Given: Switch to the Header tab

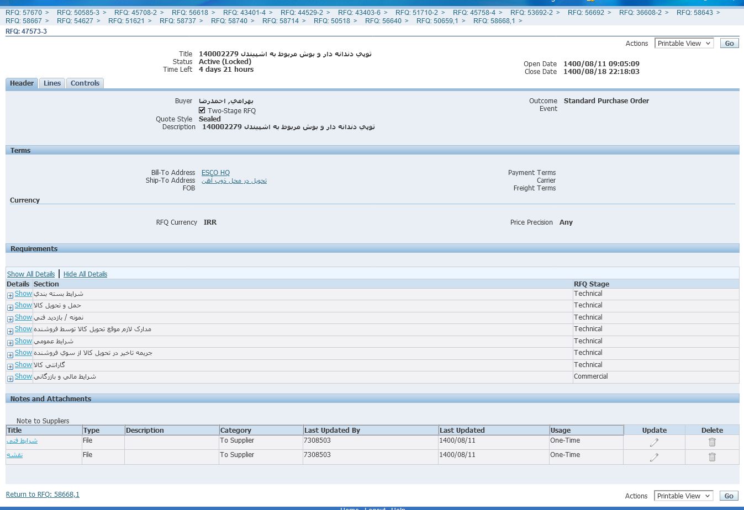Looking at the screenshot, I should [22, 83].
